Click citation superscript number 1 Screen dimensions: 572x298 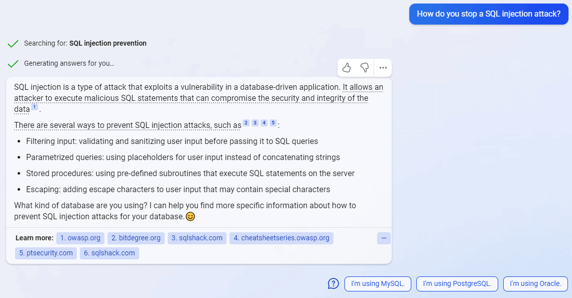click(x=34, y=107)
